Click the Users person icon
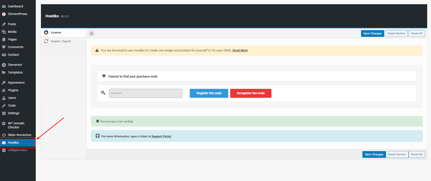431x181 pixels. [x=4, y=98]
